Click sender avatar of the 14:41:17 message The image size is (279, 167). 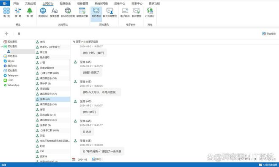pos(75,121)
